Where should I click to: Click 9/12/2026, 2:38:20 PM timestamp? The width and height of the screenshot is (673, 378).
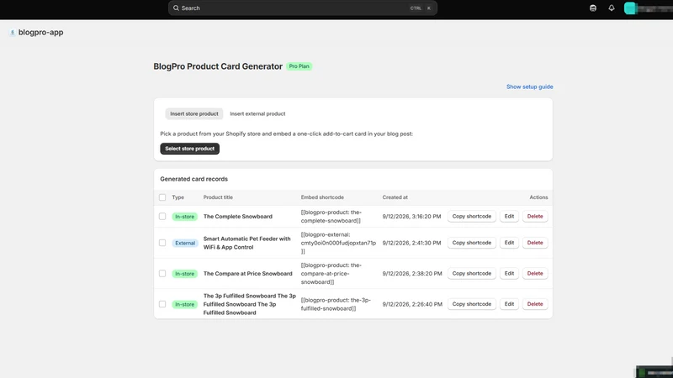(x=412, y=274)
